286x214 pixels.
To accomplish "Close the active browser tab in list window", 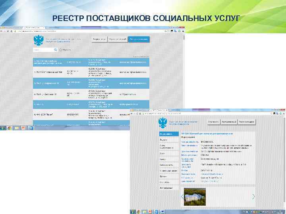I will click(x=43, y=28).
